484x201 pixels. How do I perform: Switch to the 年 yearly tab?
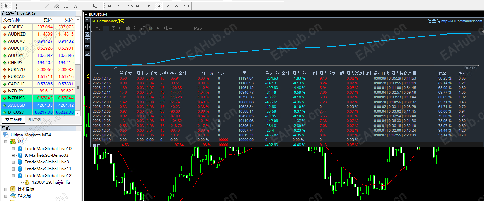pos(135,29)
